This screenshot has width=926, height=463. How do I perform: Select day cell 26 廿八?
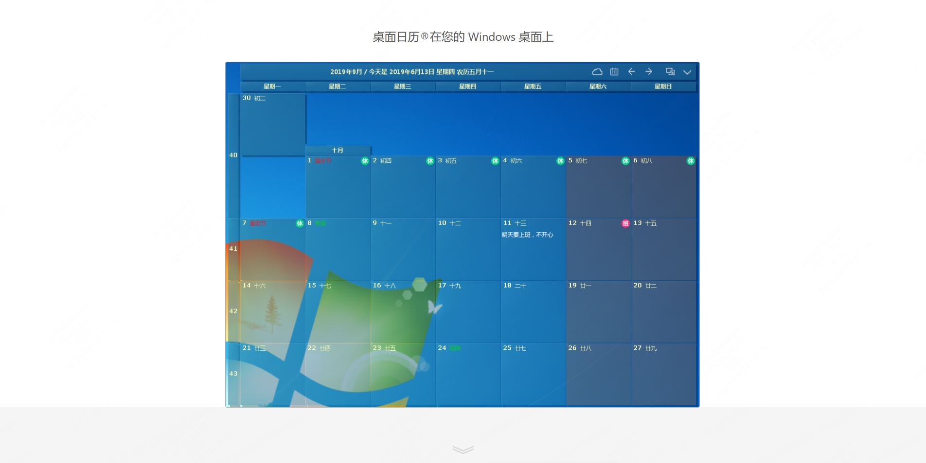coord(599,375)
